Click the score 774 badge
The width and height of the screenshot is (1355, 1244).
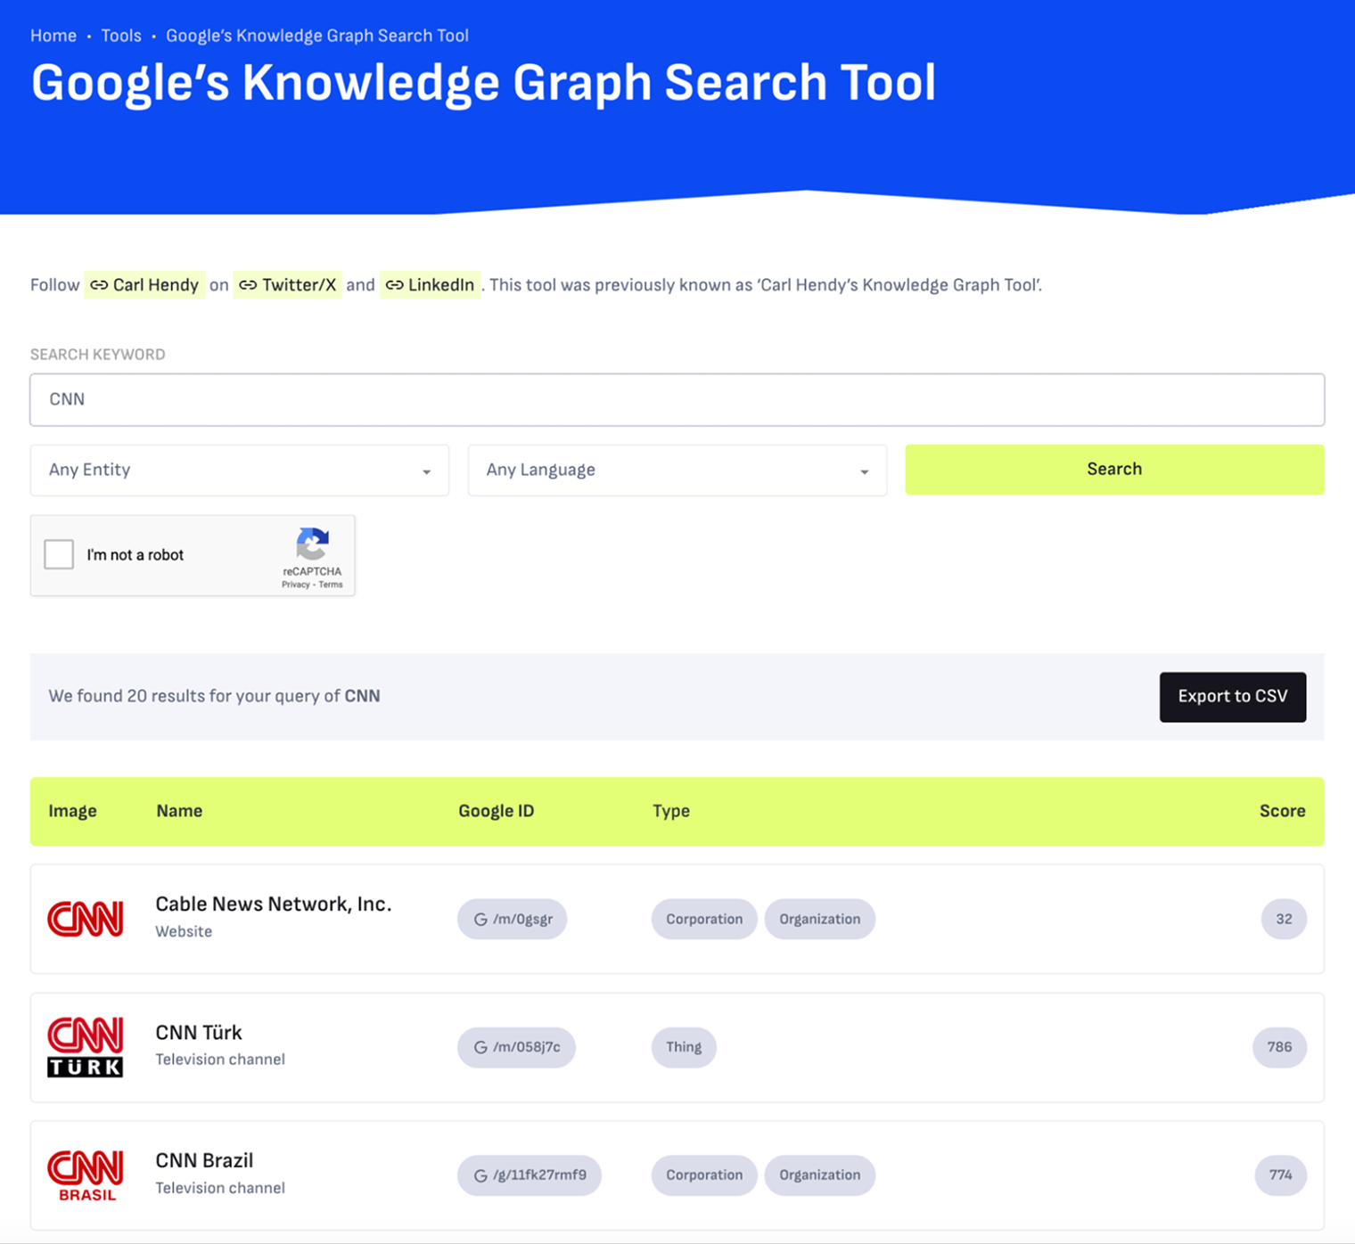point(1281,1175)
